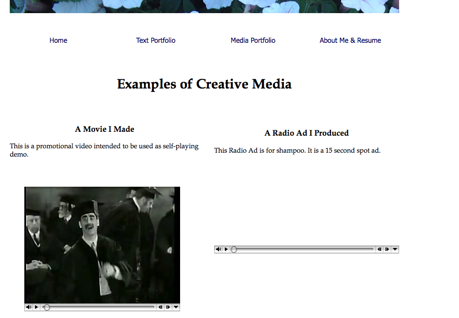Click the video player's volume speaker icon

(x=29, y=307)
